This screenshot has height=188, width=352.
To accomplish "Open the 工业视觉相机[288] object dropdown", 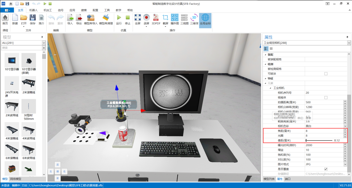I will (349, 43).
